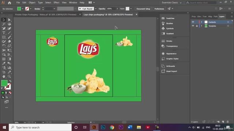Click the Edit Toolbar three-dots button
Image resolution: width=234 pixels, height=131 pixels.
[7, 107]
